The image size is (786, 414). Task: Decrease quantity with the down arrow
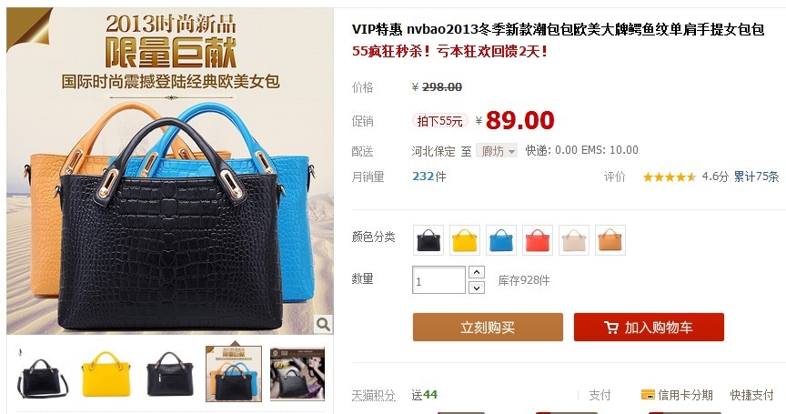pos(476,288)
